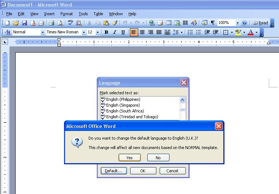Image resolution: width=279 pixels, height=194 pixels.
Task: Expand the 100% zoom dropdown
Action: pos(238,23)
